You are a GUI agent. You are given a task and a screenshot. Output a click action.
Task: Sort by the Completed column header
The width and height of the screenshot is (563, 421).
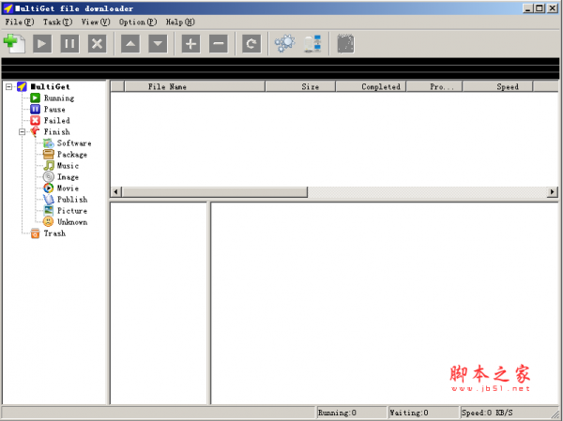pyautogui.click(x=371, y=86)
